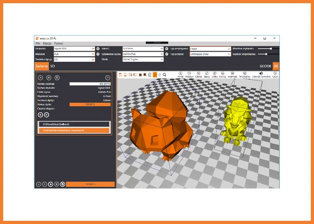Click the Gęstość wypełnienia slider handle
Viewport: 314px width, 224px height.
266,54
